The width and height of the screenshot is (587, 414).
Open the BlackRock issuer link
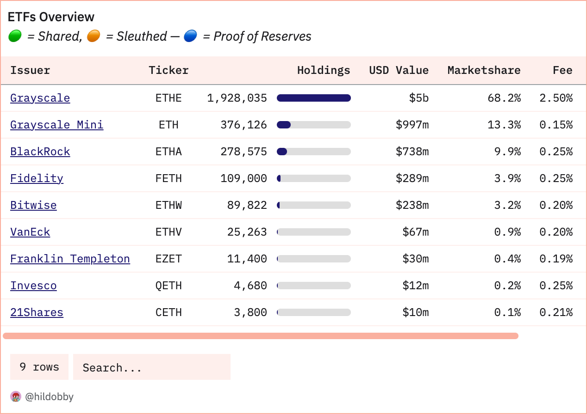[x=40, y=152]
